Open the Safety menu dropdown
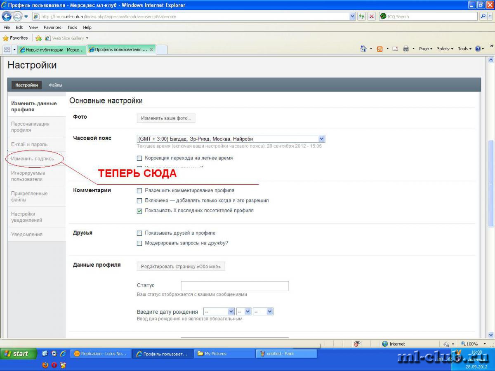The width and height of the screenshot is (495, 371). 445,49
